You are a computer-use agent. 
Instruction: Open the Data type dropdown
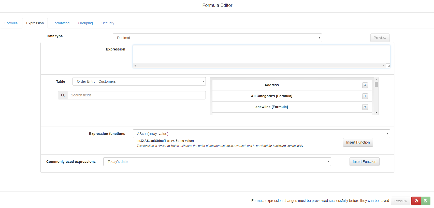click(217, 38)
